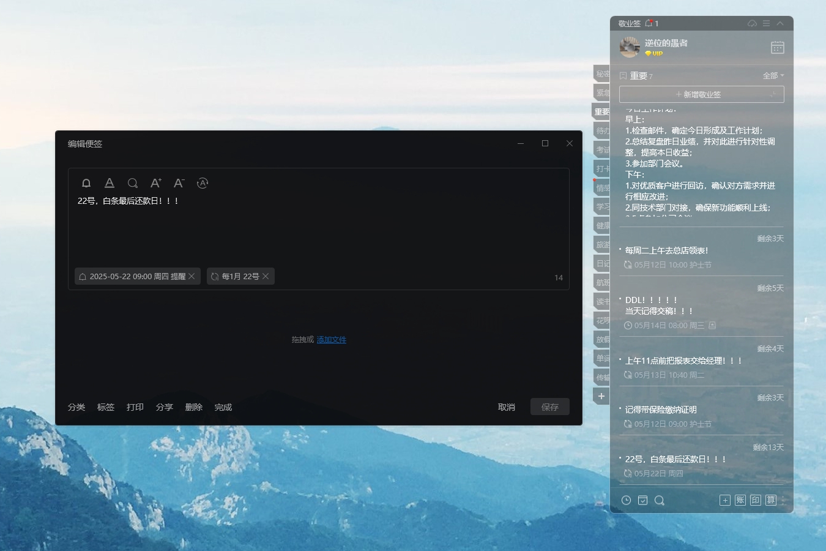Click the expand icon inside 新增敬业签 box
This screenshot has height=551, width=826.
pyautogui.click(x=773, y=94)
